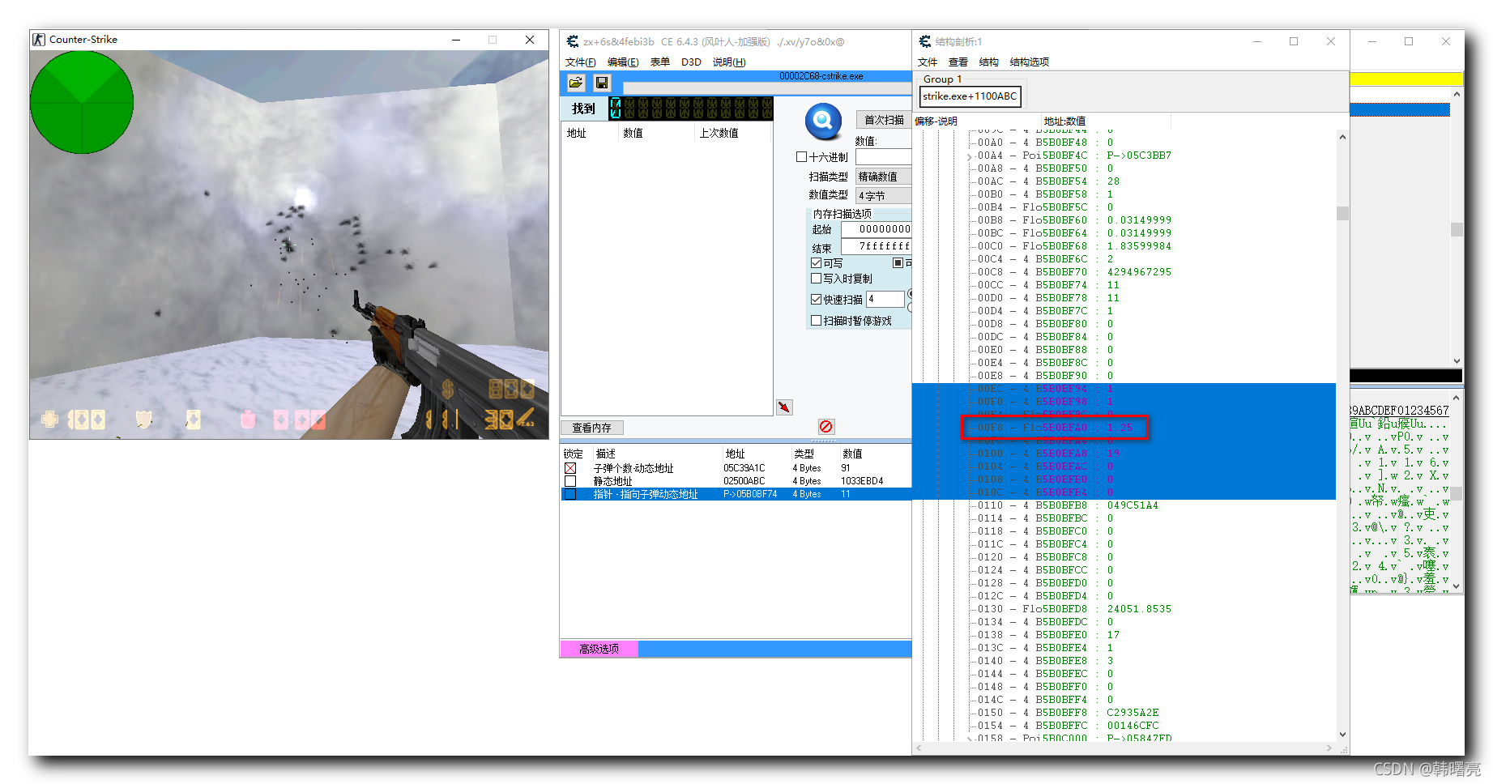The image size is (1493, 784).
Task: Toggle the 写入时复制 checkbox
Action: tap(816, 279)
